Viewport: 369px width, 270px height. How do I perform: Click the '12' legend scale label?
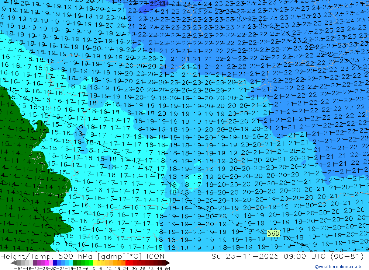pos(110,269)
